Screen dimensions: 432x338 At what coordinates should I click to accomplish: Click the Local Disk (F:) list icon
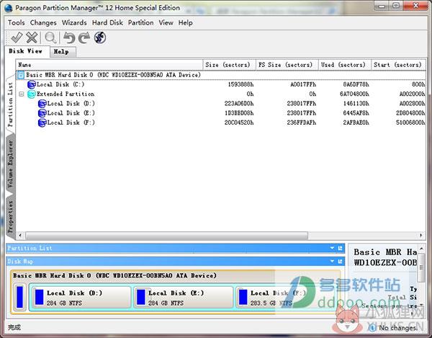click(42, 123)
